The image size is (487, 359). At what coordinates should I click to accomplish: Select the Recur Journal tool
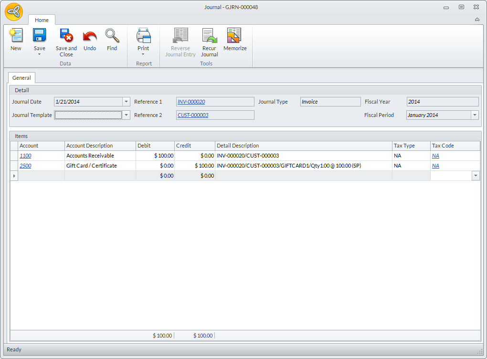point(209,36)
